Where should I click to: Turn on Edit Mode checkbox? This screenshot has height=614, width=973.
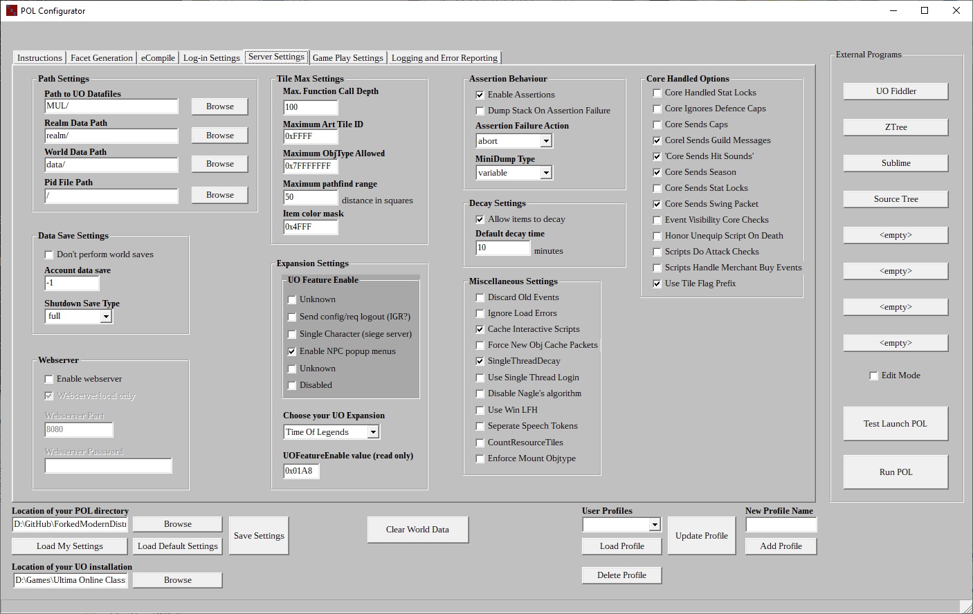(873, 375)
